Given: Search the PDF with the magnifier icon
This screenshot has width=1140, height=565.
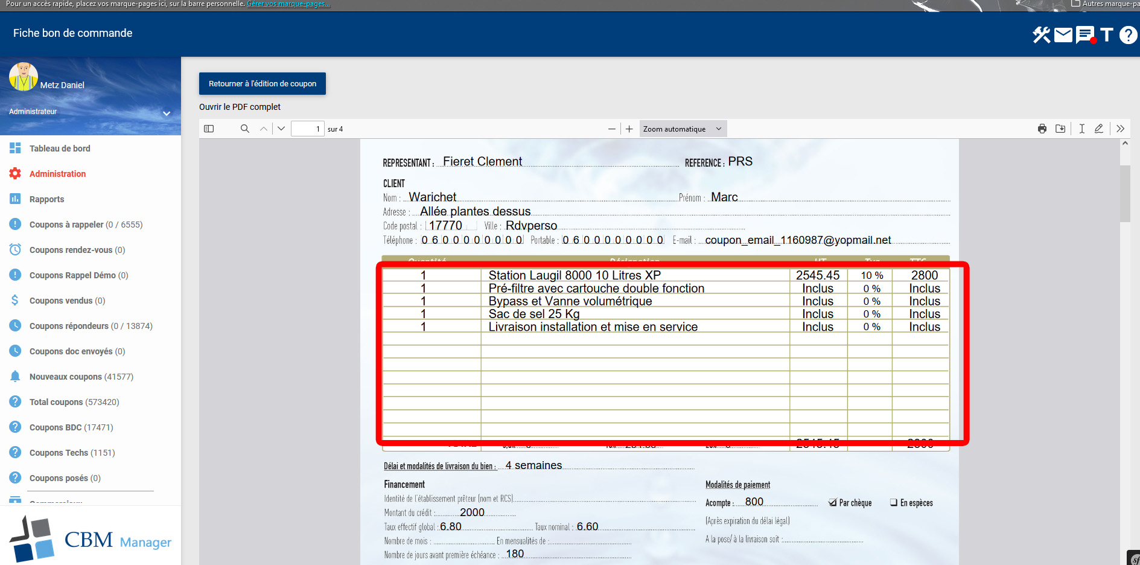Looking at the screenshot, I should [x=245, y=129].
